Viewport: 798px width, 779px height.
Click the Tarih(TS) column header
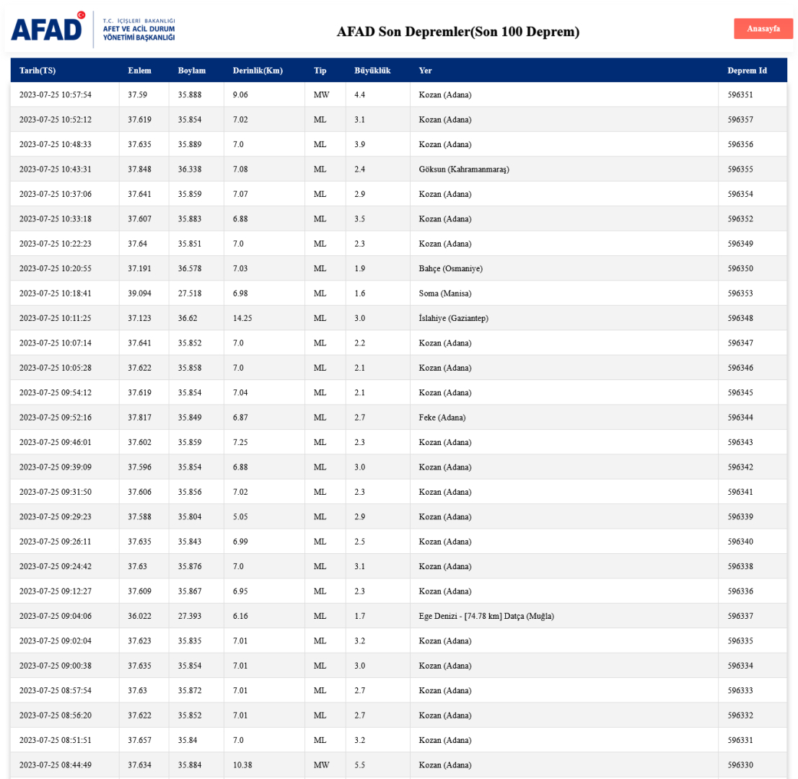[38, 71]
